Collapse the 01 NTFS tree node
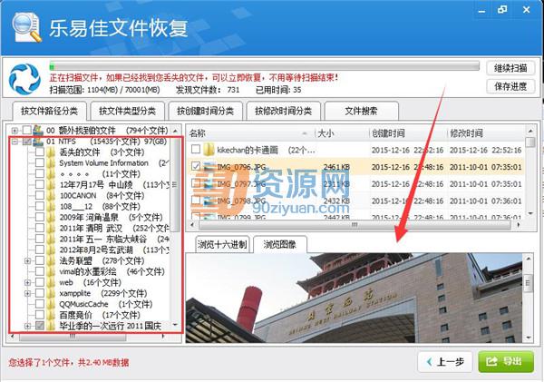Image resolution: width=544 pixels, height=382 pixels. 15,142
